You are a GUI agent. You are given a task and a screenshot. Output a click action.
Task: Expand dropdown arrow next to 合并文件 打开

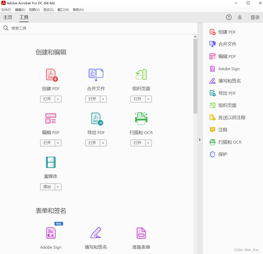103,99
